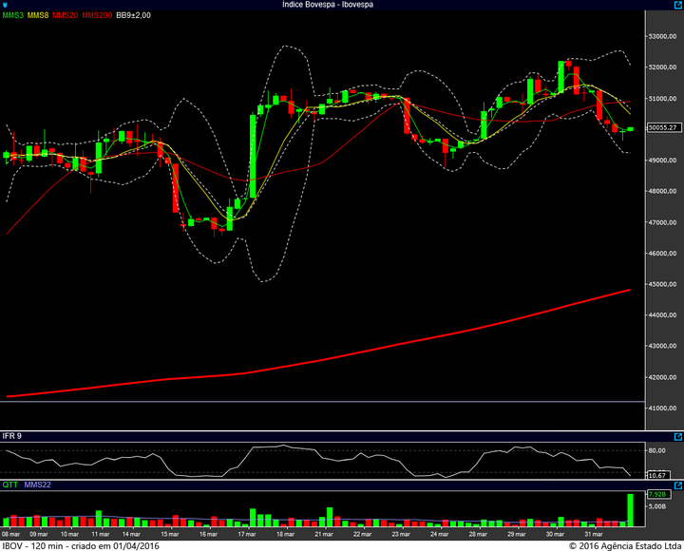Viewport: 684px width, 551px height.
Task: Select the MMS3 indicator label
Action: pos(13,15)
